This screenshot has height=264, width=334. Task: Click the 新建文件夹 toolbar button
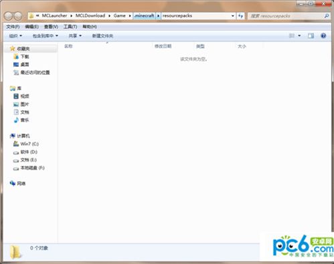pyautogui.click(x=102, y=35)
